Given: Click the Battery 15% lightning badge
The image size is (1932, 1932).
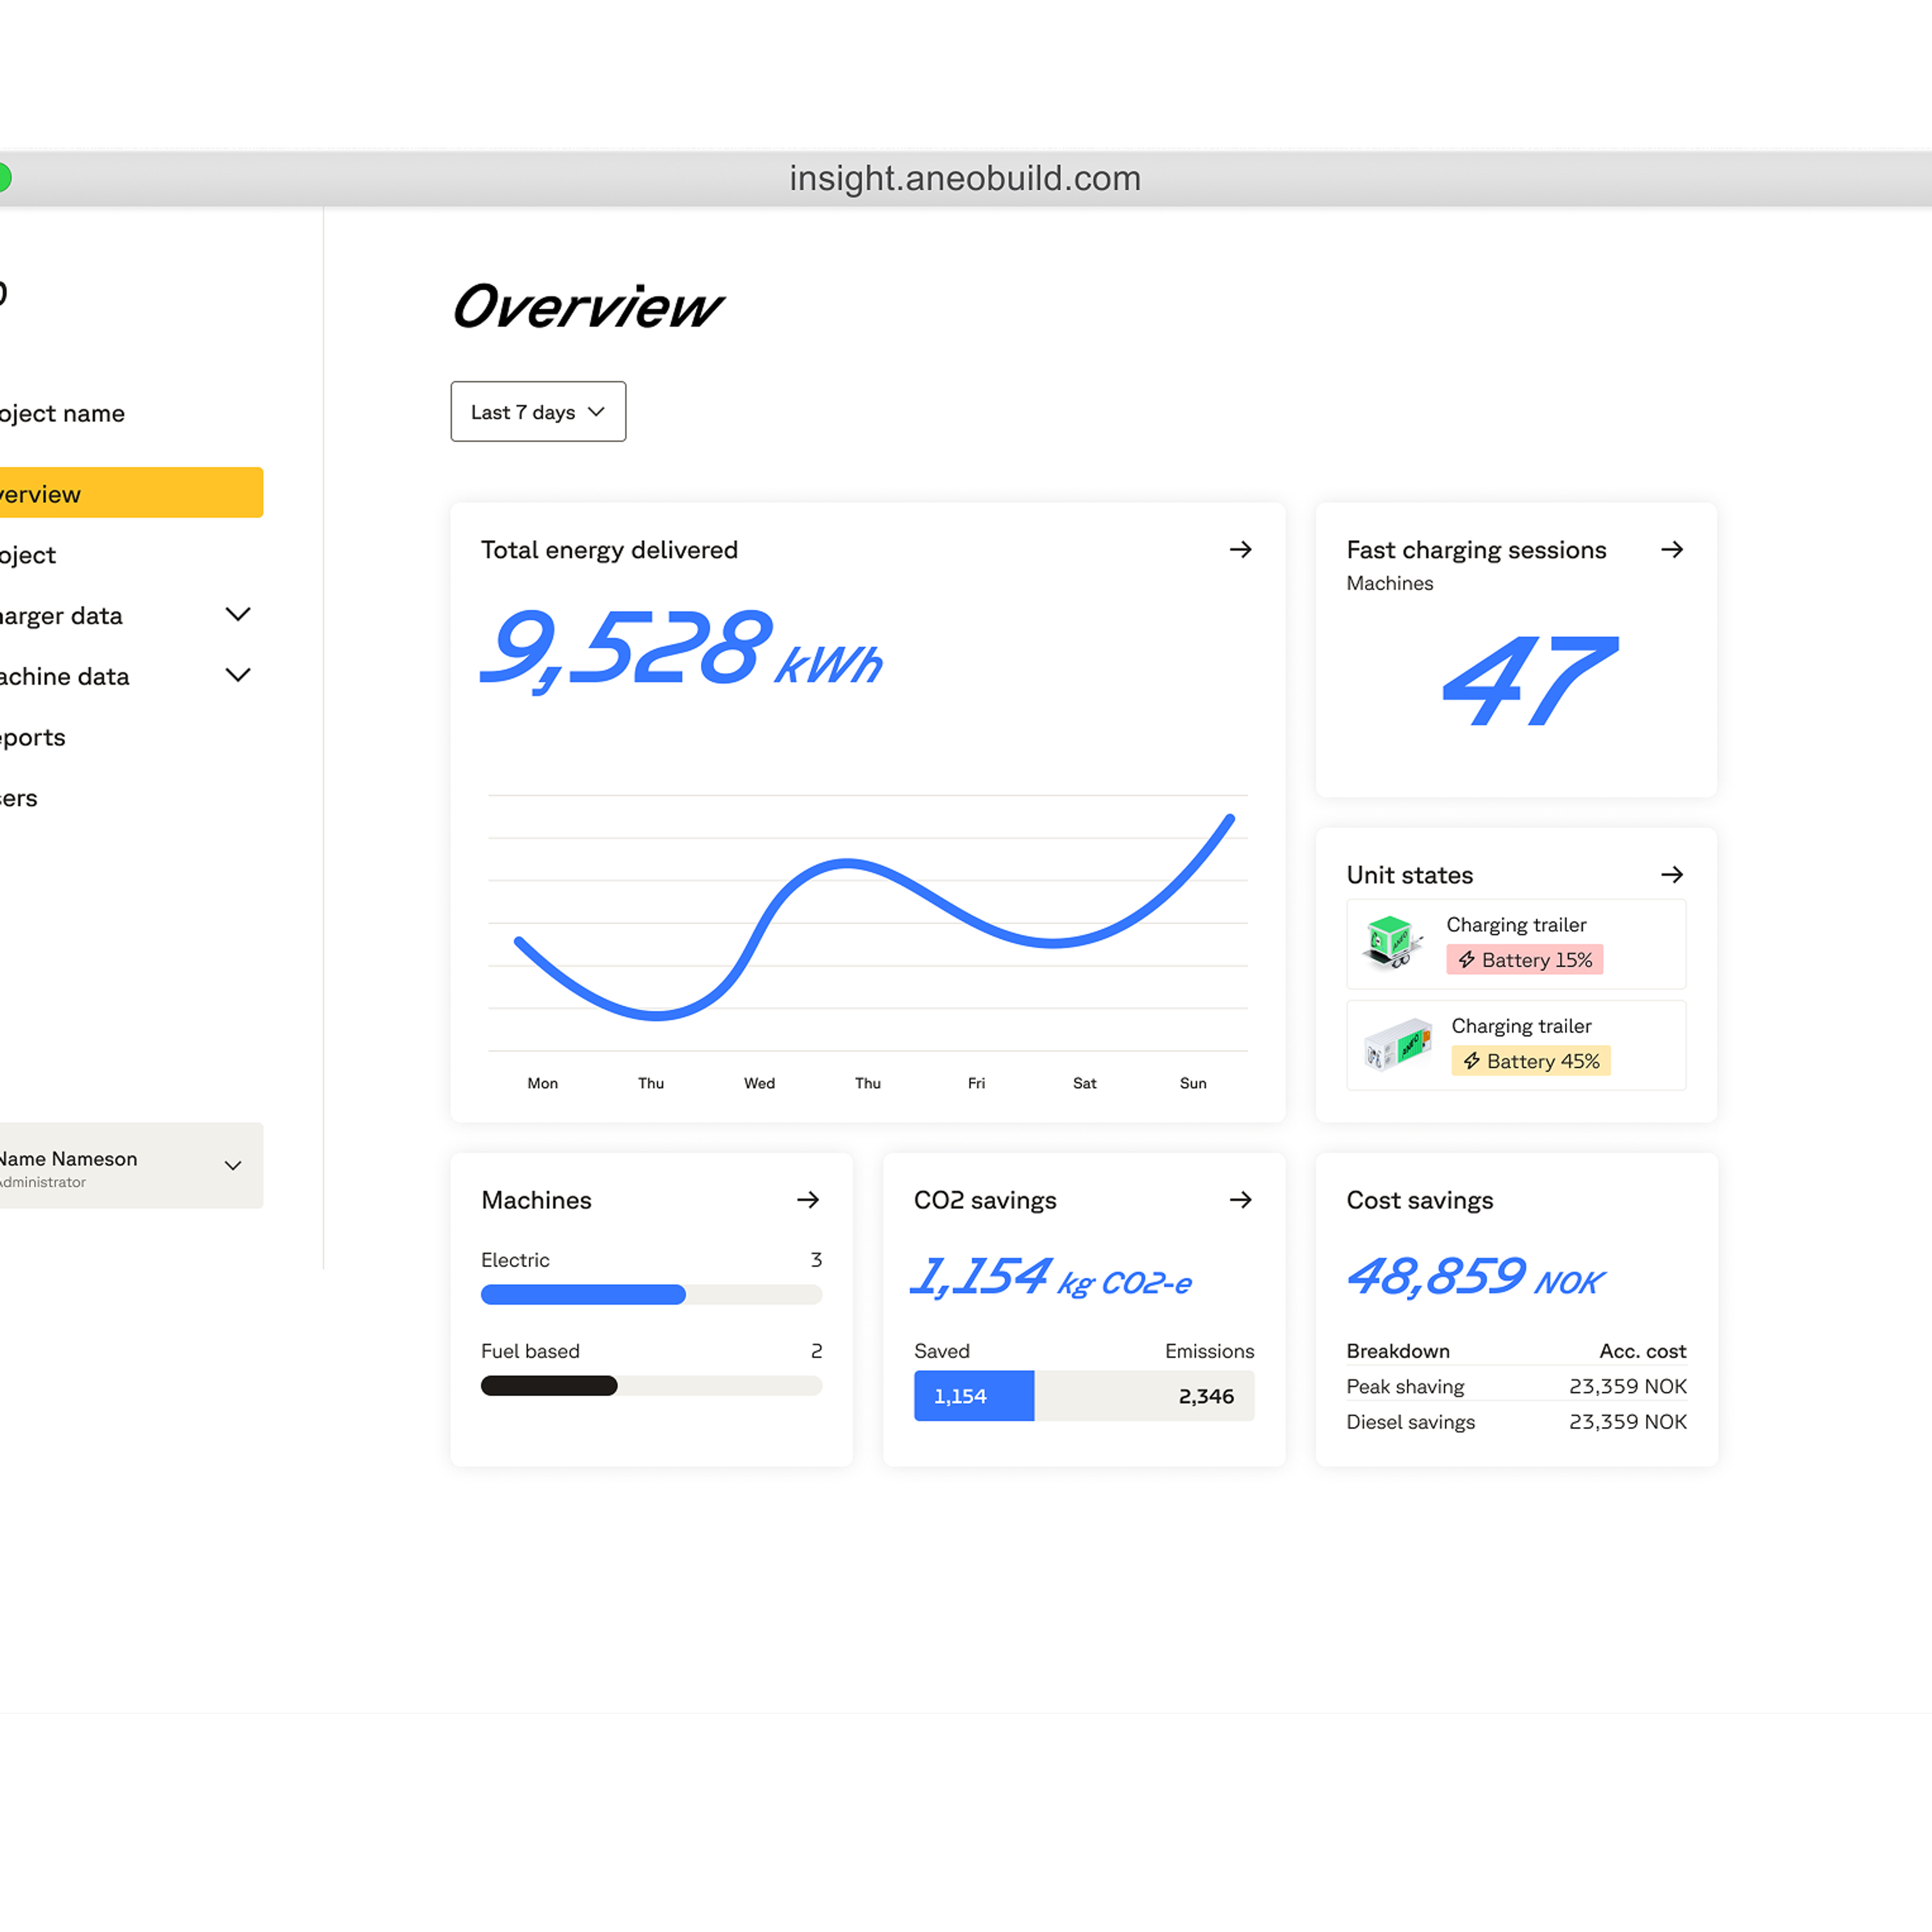Looking at the screenshot, I should point(1524,959).
